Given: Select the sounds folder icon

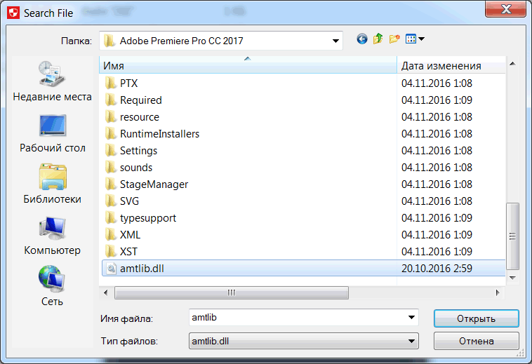Looking at the screenshot, I should pos(110,168).
